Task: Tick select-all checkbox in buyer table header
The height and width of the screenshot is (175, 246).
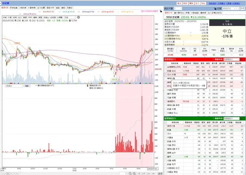Action: 165,63
